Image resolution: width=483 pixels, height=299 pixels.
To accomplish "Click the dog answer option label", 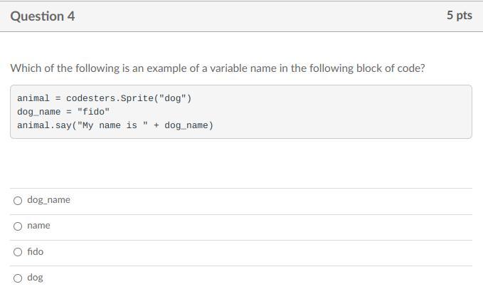I will 35,278.
